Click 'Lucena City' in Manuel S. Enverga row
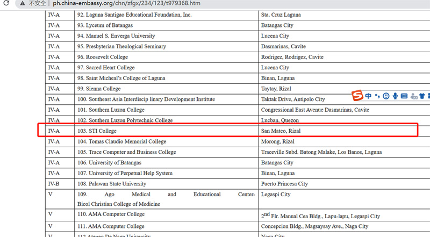430x237 pixels. (275, 36)
